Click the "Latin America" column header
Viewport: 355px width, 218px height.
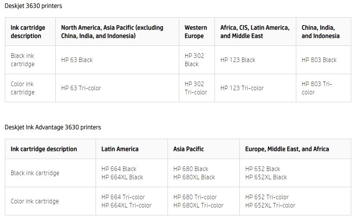(120, 149)
